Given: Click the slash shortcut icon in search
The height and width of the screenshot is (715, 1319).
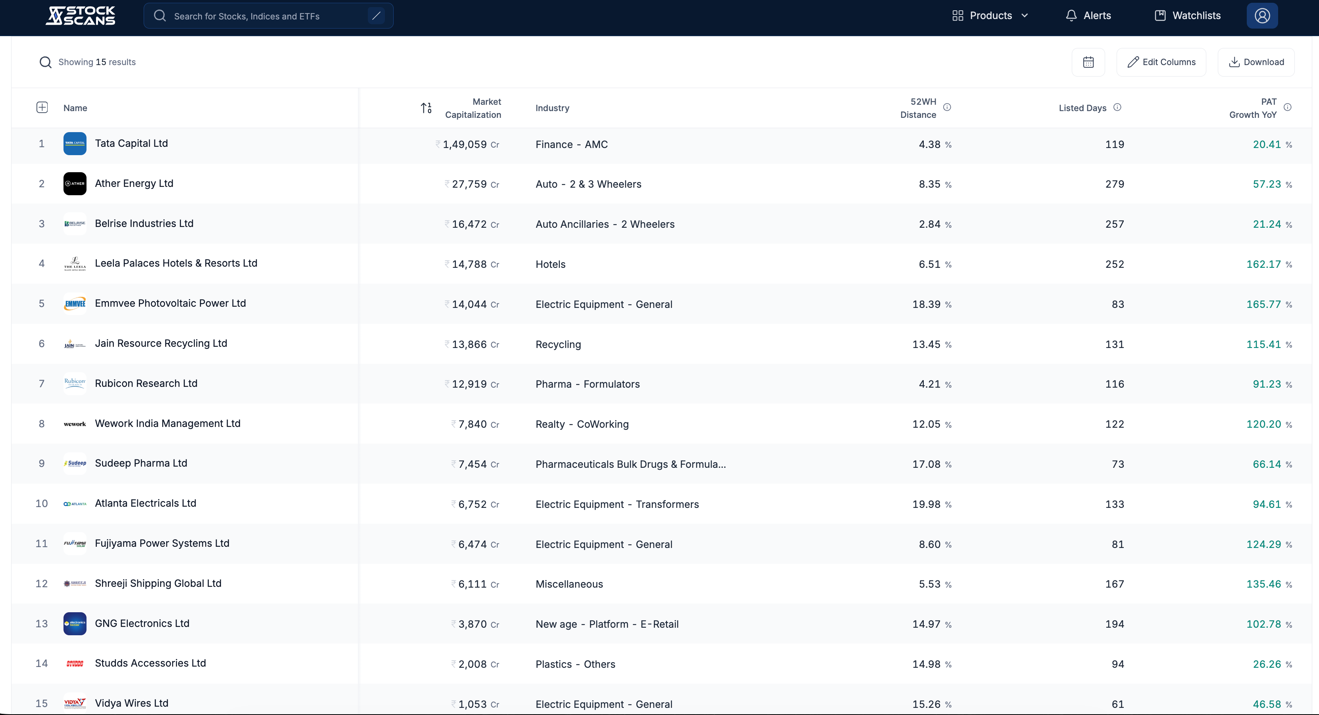Looking at the screenshot, I should (376, 16).
